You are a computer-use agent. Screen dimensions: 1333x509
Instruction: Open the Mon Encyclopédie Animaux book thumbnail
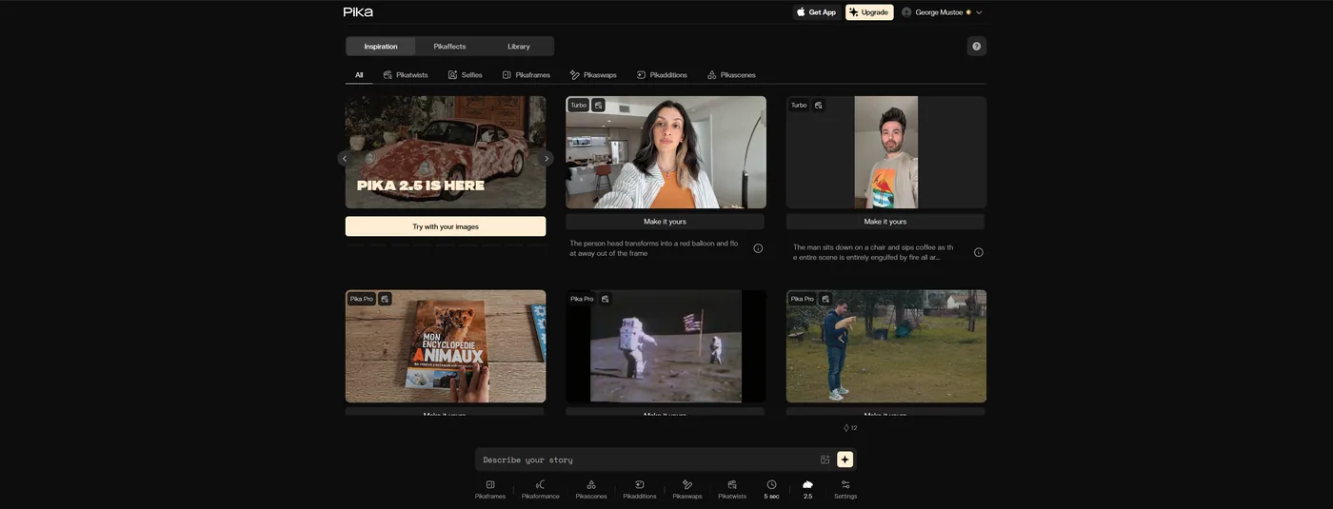[446, 346]
